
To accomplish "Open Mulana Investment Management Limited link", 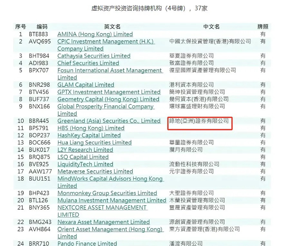I will [x=112, y=200].
